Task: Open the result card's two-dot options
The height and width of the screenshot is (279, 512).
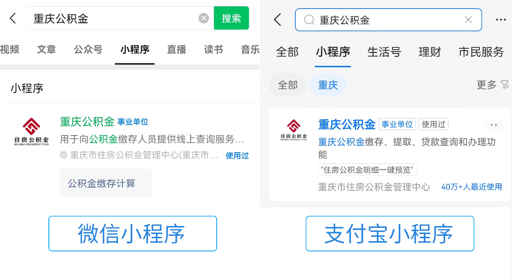Action: [x=494, y=125]
